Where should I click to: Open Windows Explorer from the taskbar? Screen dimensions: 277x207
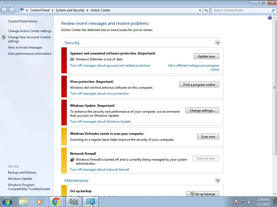(24, 202)
